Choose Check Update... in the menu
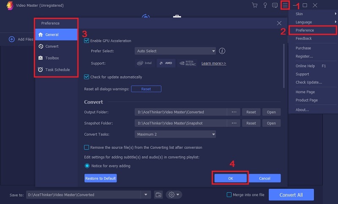 point(313,82)
